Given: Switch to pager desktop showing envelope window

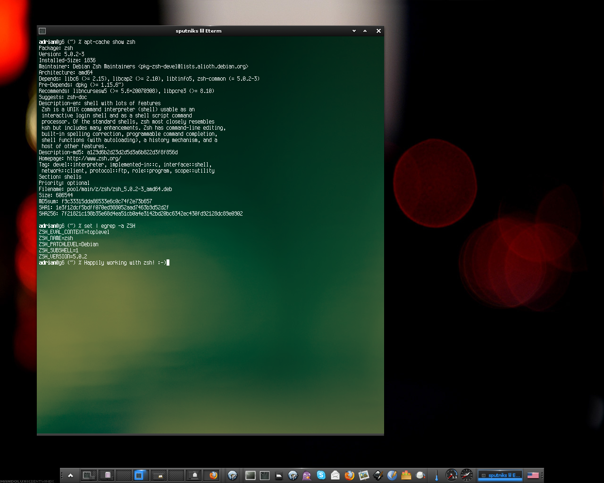Looking at the screenshot, I should click(x=193, y=475).
